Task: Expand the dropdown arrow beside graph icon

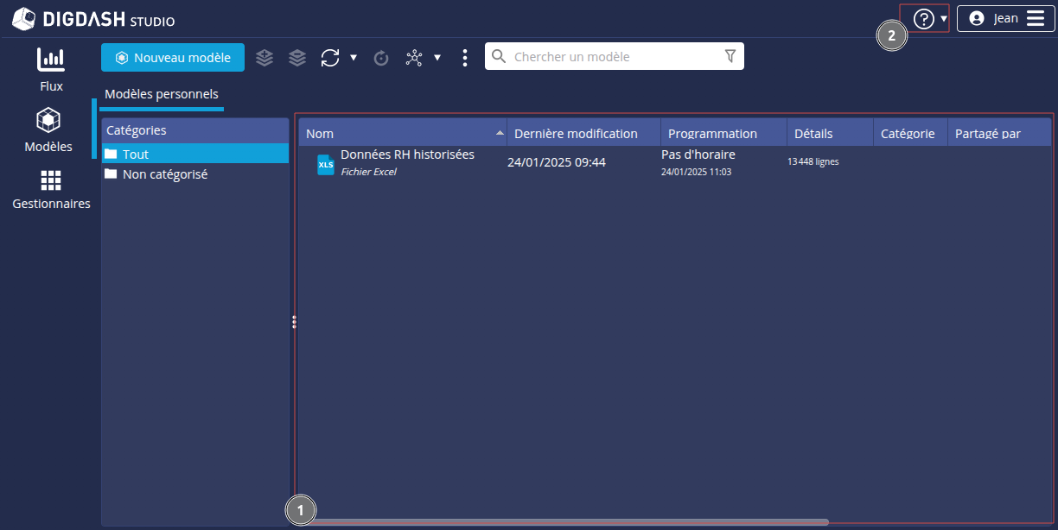Action: [x=437, y=58]
